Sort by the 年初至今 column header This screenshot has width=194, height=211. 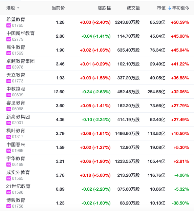(180, 8)
